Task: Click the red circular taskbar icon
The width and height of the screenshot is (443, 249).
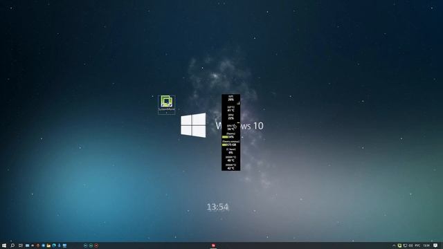Action: coord(96,246)
